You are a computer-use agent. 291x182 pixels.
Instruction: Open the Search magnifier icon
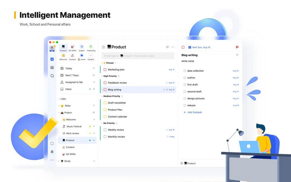pyautogui.click(x=52, y=76)
